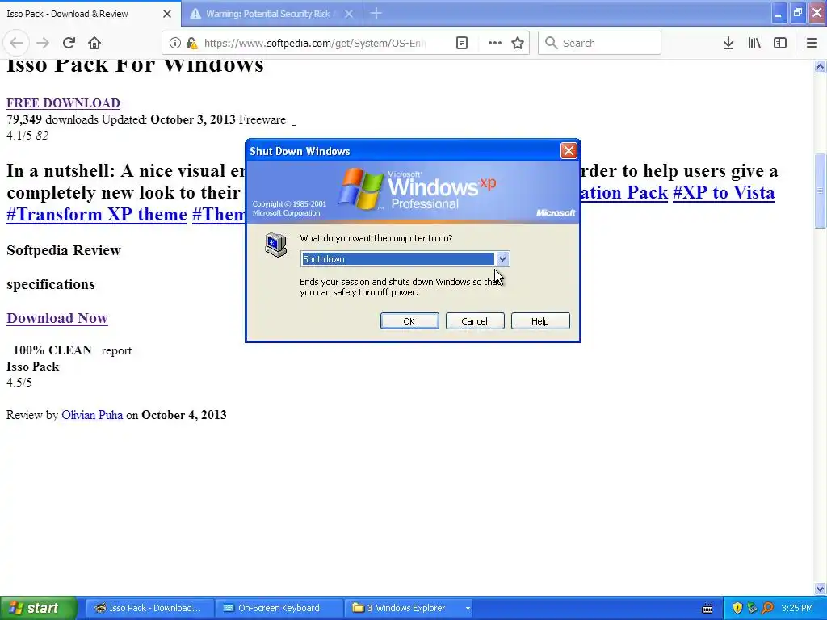Click the tray icon between shield and magnifier
827x620 pixels.
click(x=753, y=608)
